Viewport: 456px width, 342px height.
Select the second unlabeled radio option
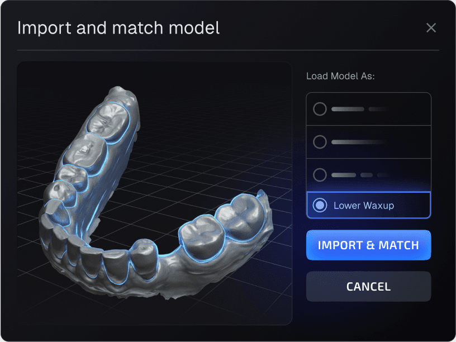pos(320,142)
